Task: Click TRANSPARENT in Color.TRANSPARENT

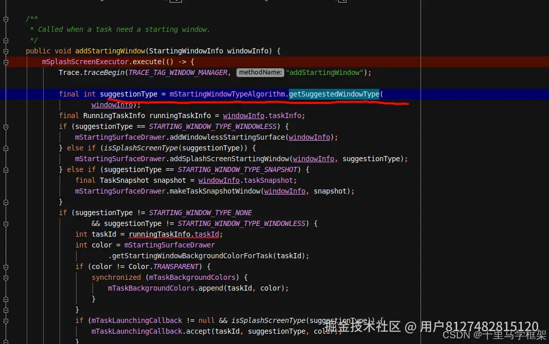Action: click(176, 266)
